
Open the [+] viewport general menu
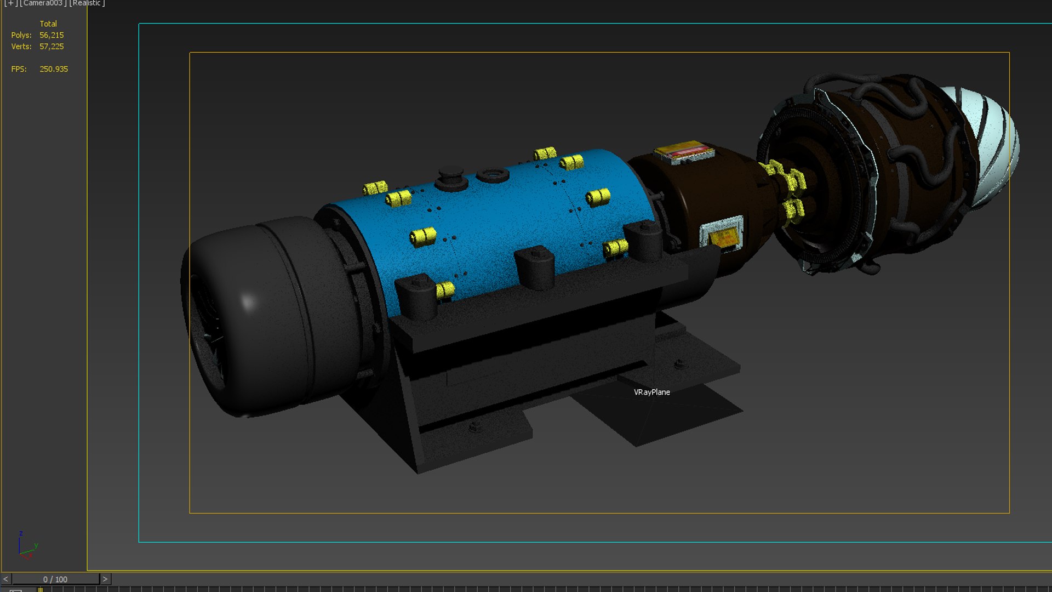(x=10, y=3)
